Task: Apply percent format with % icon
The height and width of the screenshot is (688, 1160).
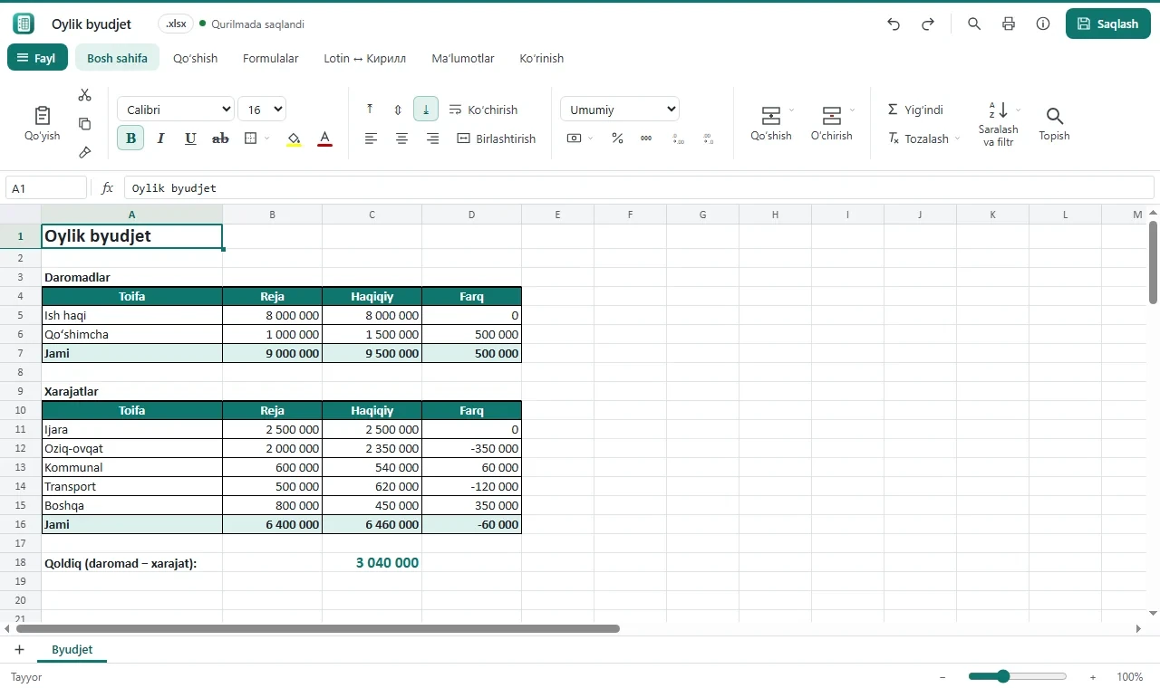Action: [617, 139]
